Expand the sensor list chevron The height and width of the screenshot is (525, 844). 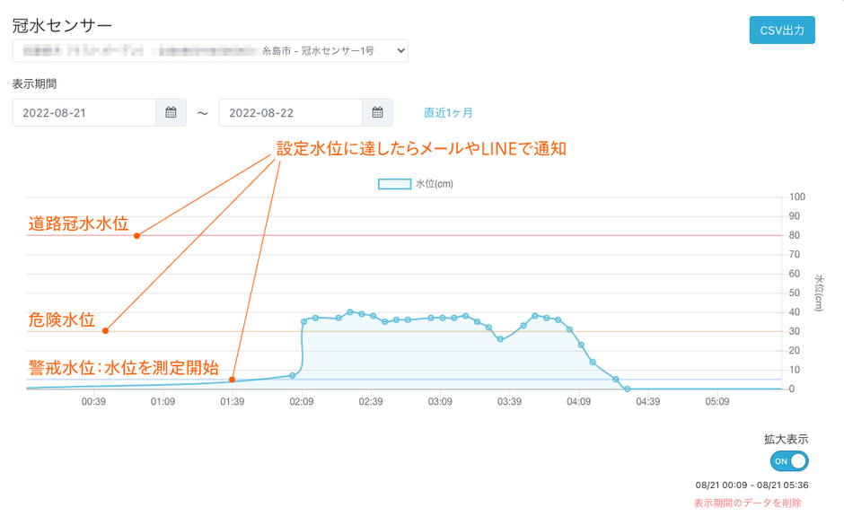tap(400, 50)
